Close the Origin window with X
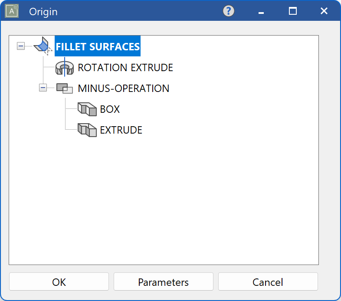The height and width of the screenshot is (301, 341). point(324,11)
